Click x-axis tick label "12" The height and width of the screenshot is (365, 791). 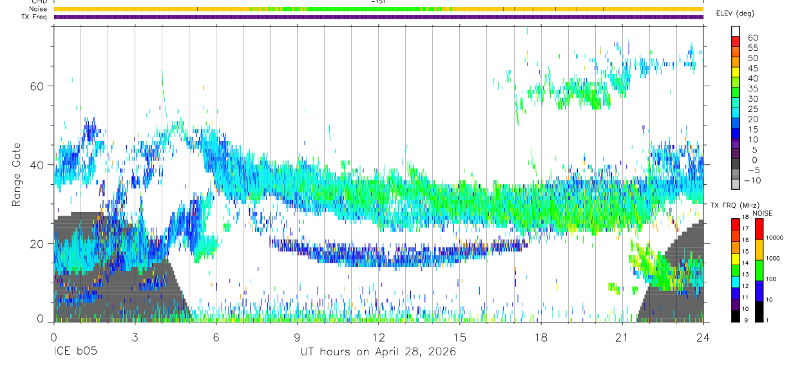coord(378,337)
